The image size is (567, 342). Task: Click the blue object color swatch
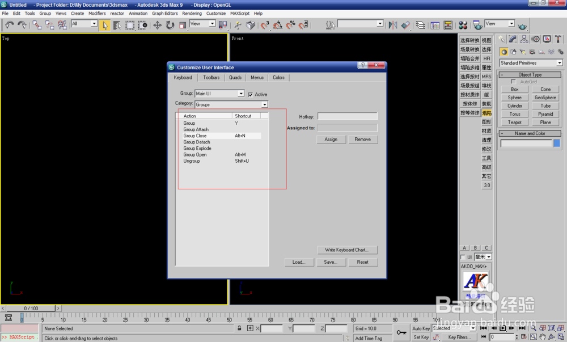click(557, 143)
